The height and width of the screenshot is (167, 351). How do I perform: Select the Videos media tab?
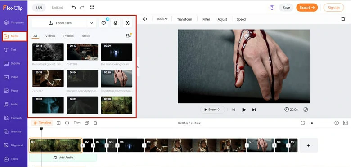[x=50, y=36]
